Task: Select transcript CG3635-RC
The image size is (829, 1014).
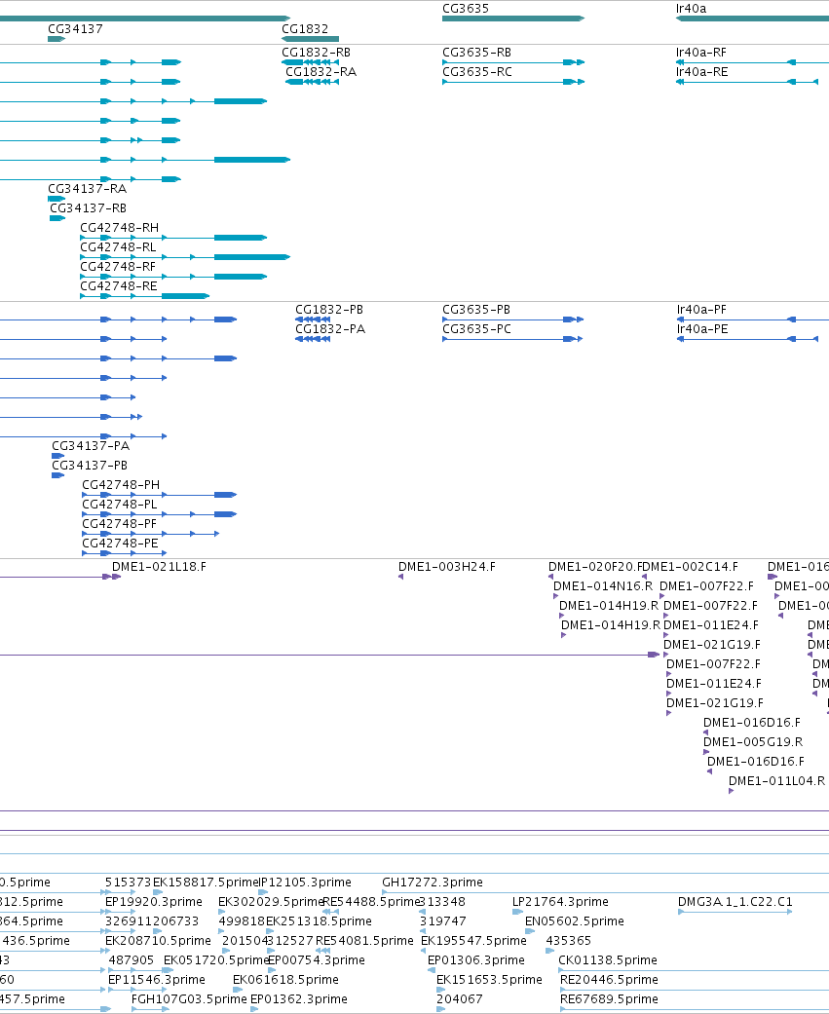Action: (477, 72)
